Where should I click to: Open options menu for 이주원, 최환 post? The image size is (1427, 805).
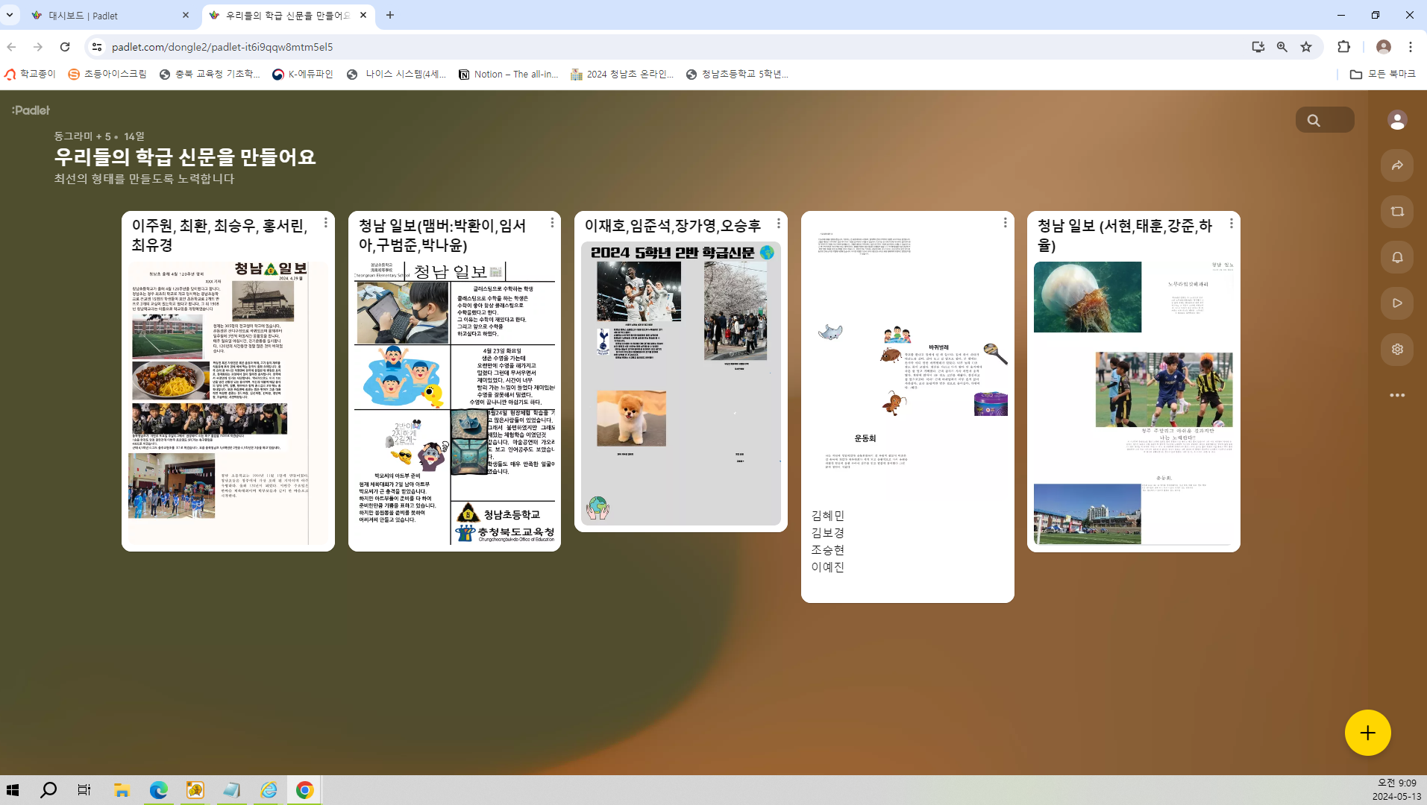325,223
